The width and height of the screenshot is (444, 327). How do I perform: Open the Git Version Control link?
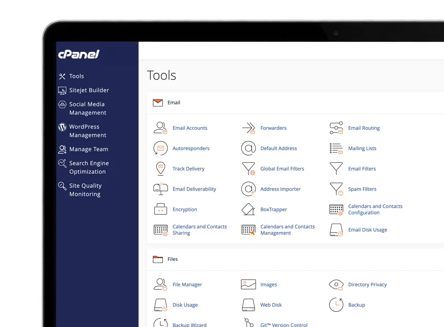click(x=284, y=325)
